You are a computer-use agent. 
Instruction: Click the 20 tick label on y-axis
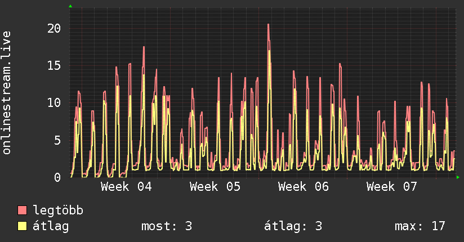point(53,28)
